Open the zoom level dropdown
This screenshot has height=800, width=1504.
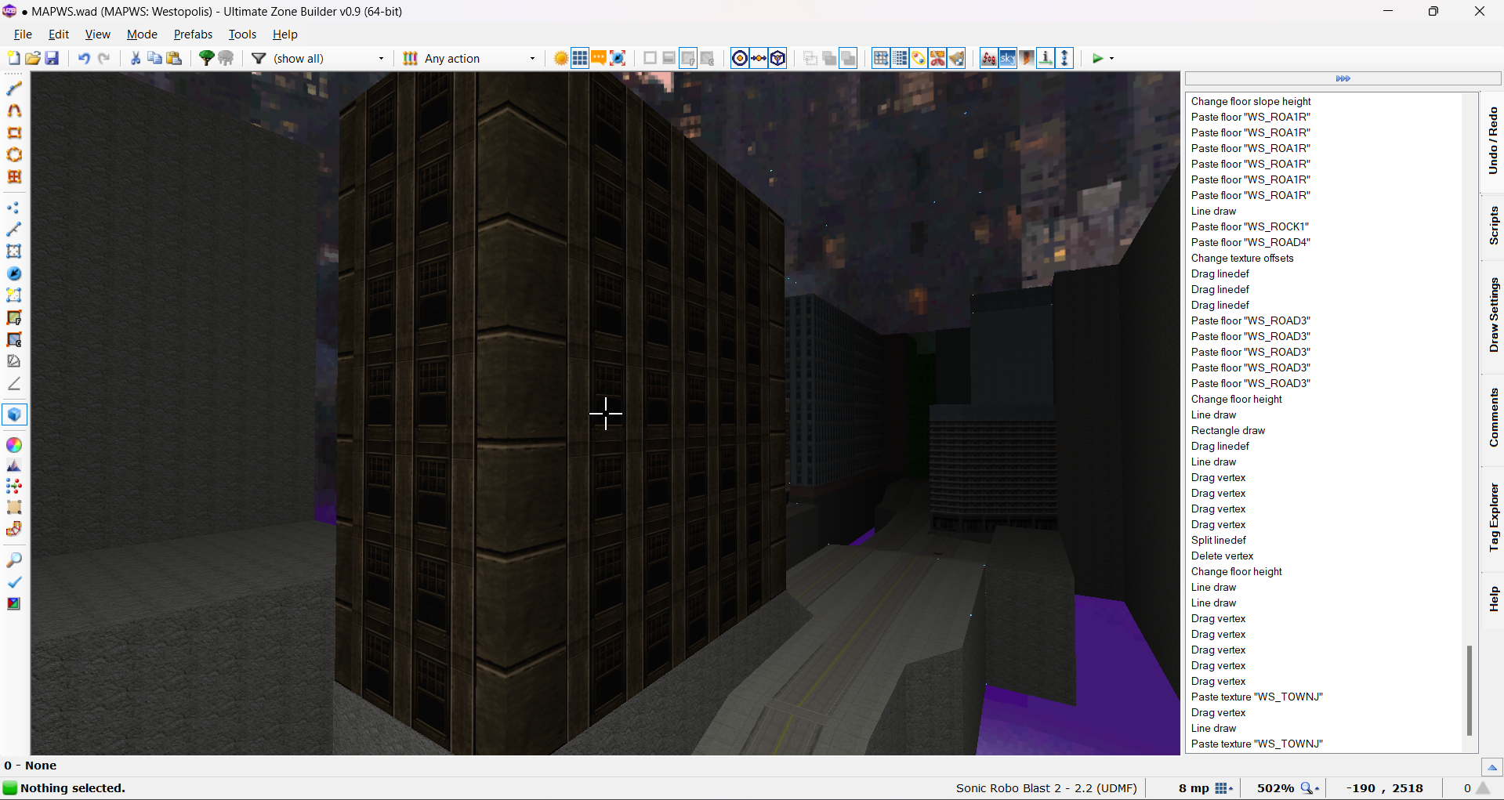pyautogui.click(x=1310, y=788)
